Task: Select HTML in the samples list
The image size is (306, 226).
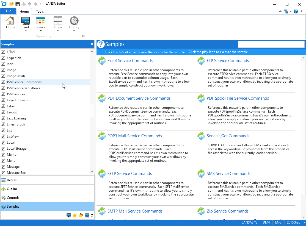Action: [x=11, y=52]
